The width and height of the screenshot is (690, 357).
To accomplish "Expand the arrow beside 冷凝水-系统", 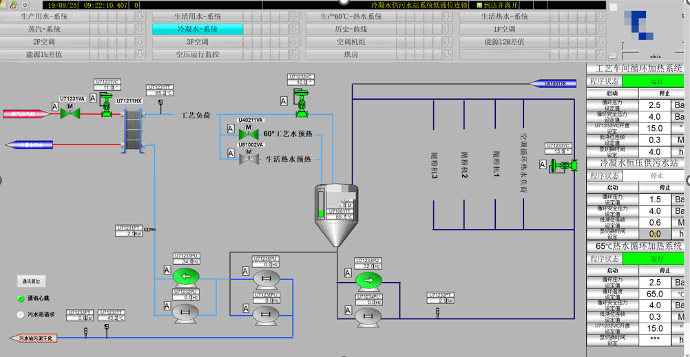I will [x=294, y=30].
